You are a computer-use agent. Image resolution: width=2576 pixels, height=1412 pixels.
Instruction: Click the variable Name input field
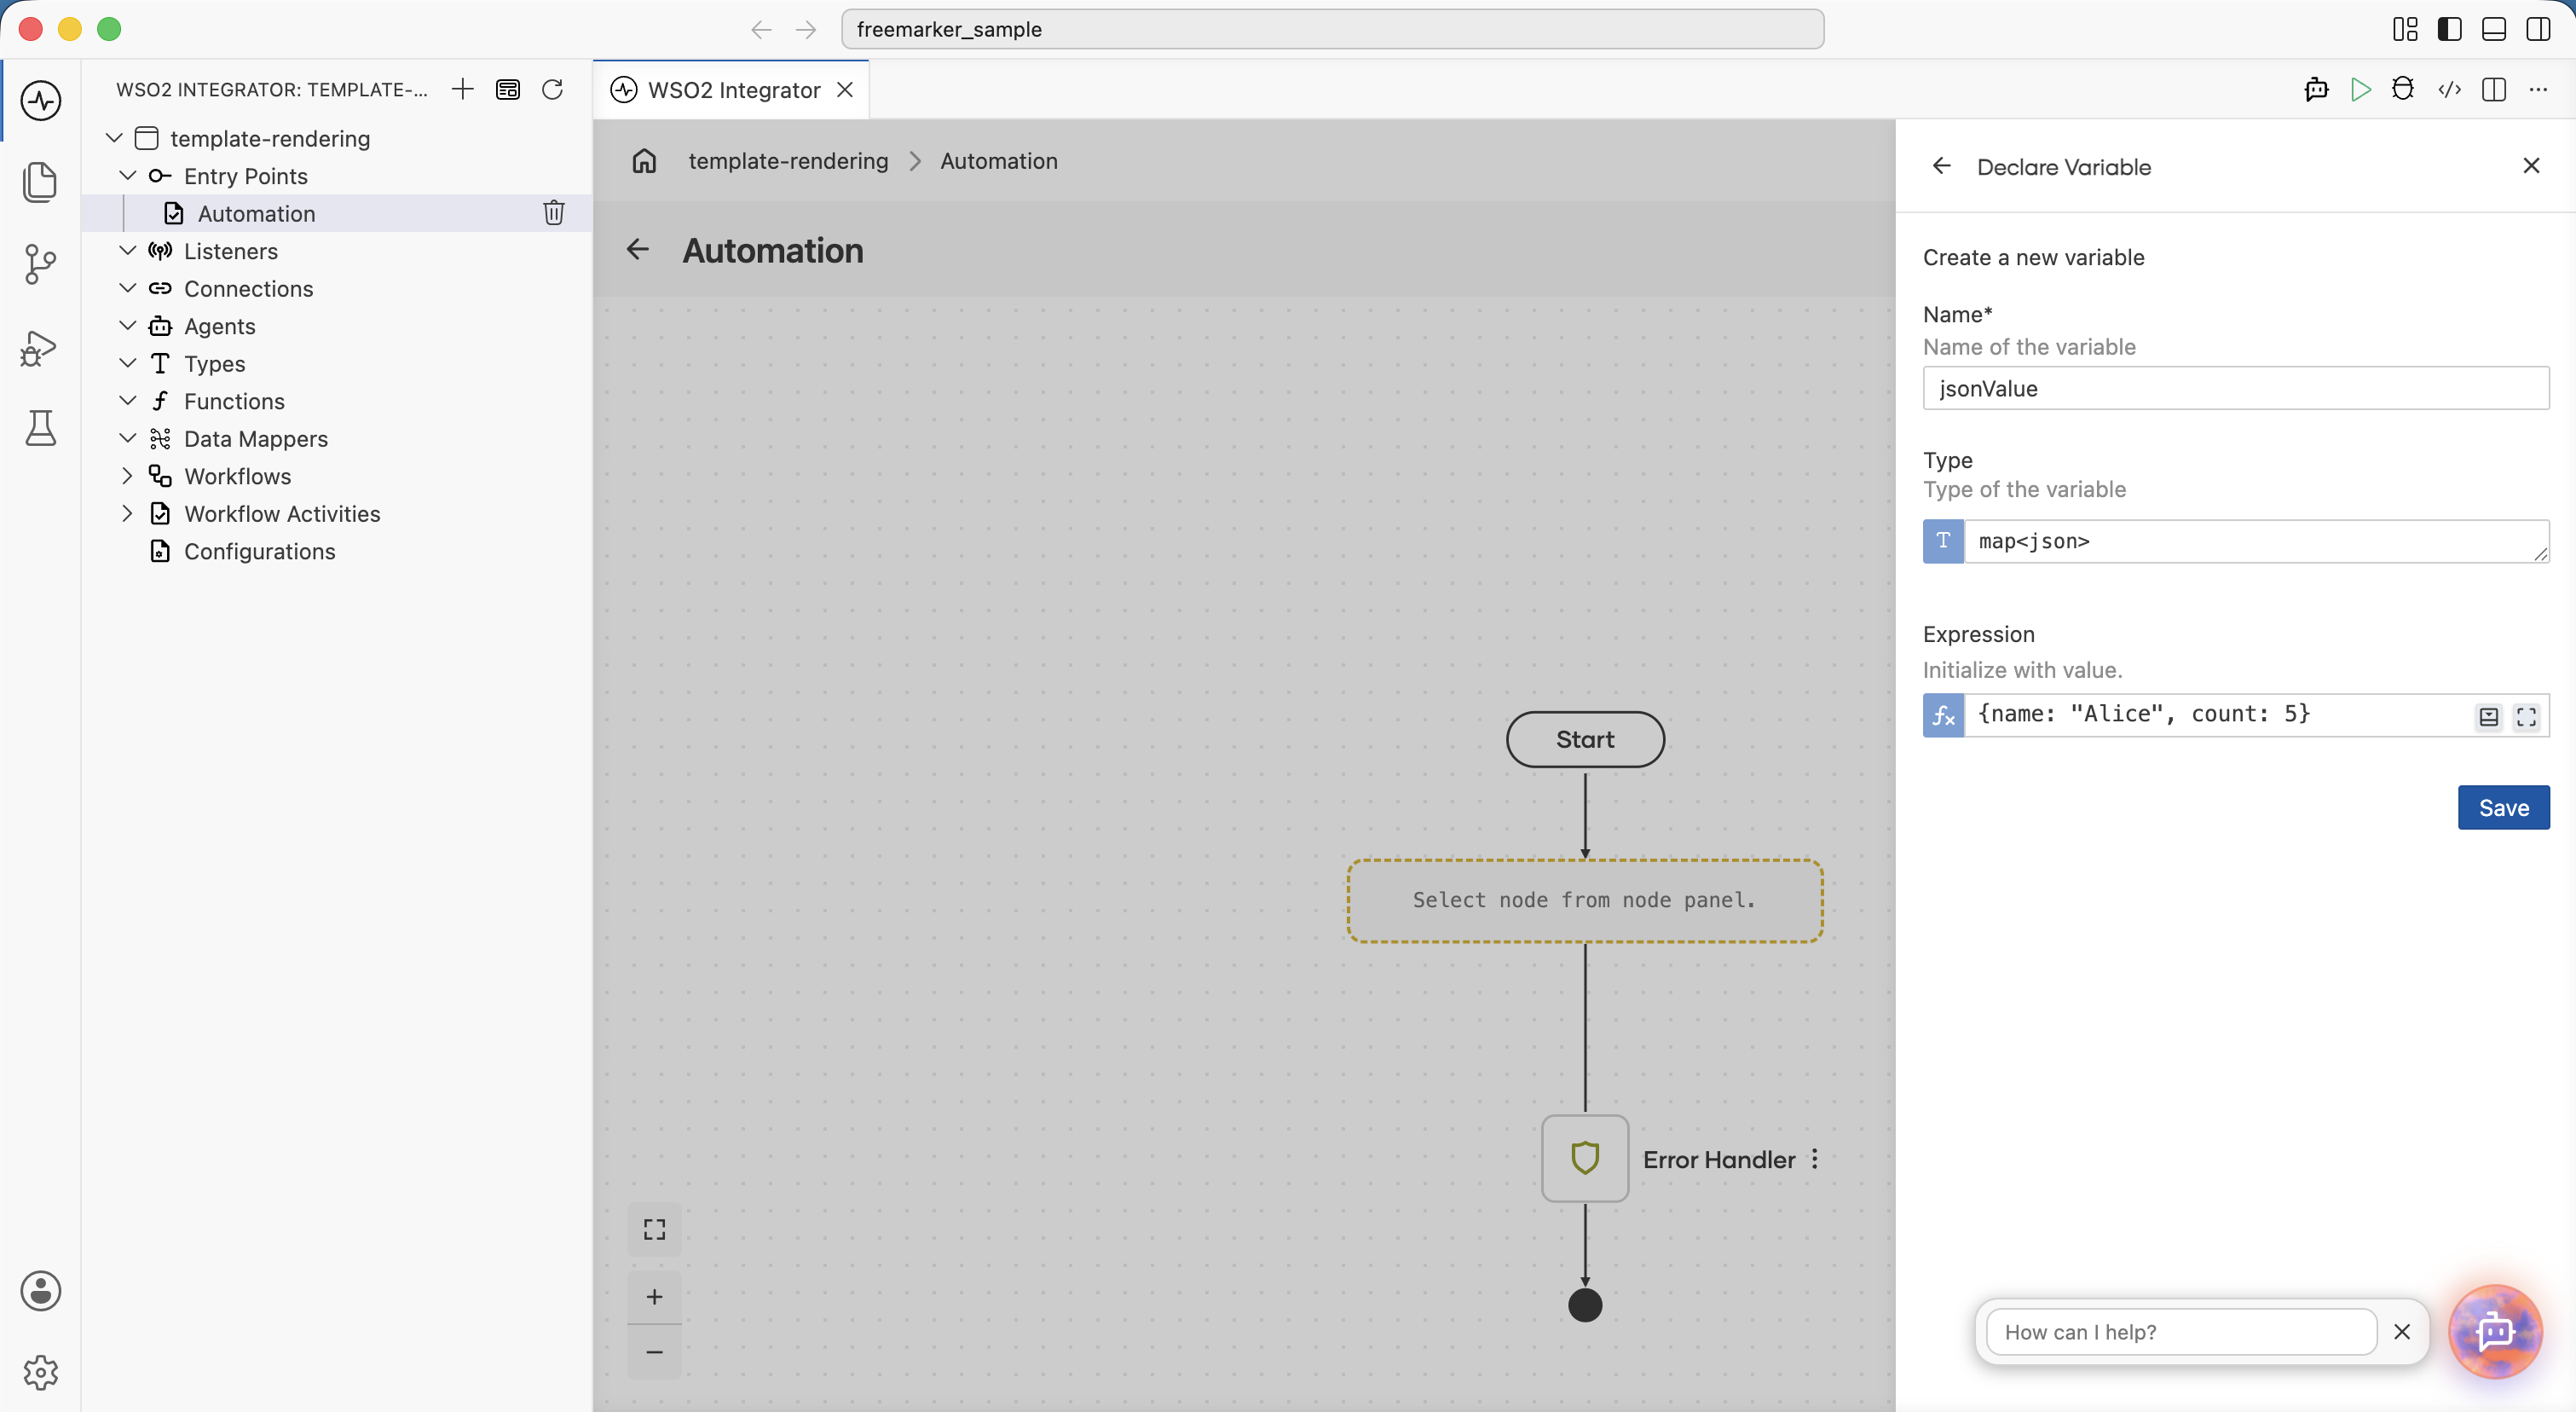point(2235,388)
